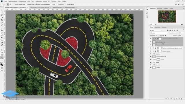Toggle visibility of the bottom Слой 0 layer
The image size is (185, 104).
[151, 68]
